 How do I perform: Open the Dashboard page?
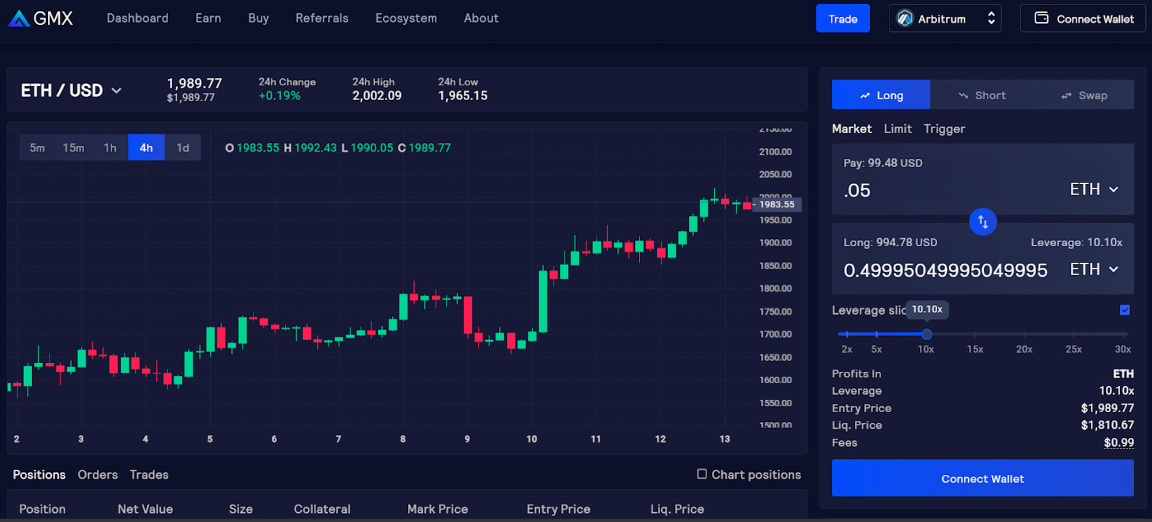(x=137, y=18)
